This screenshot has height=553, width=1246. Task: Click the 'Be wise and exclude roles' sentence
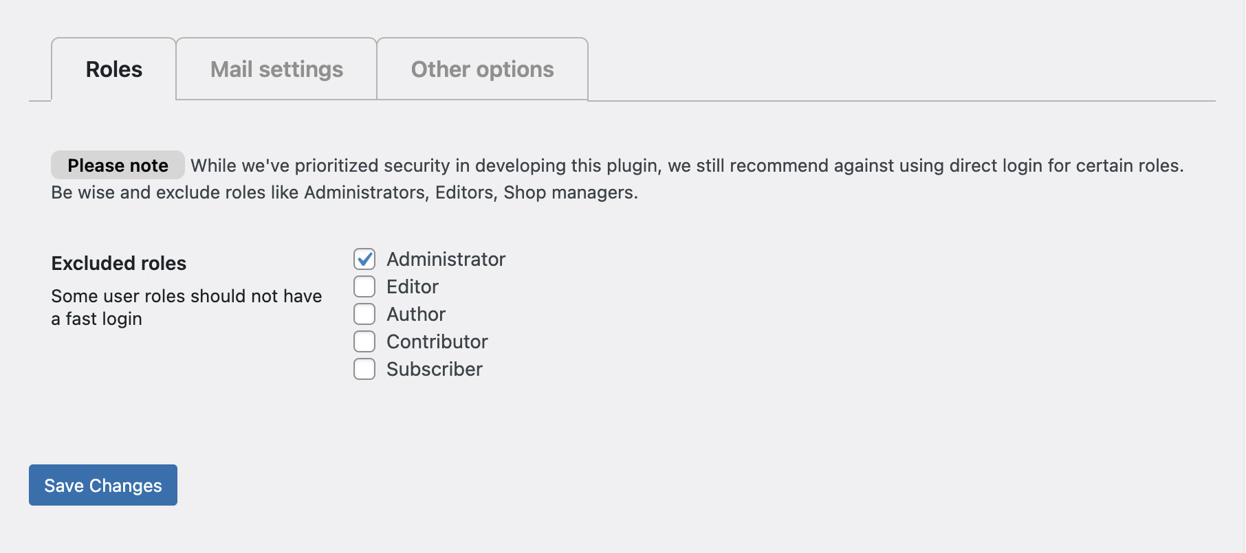click(345, 192)
